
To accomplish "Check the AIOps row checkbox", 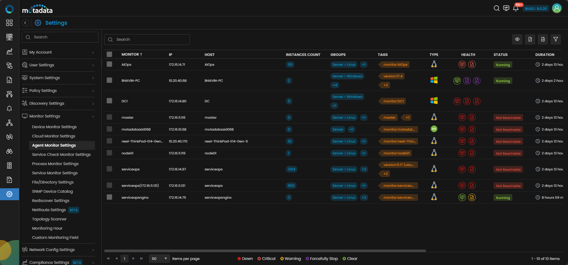I will point(110,64).
